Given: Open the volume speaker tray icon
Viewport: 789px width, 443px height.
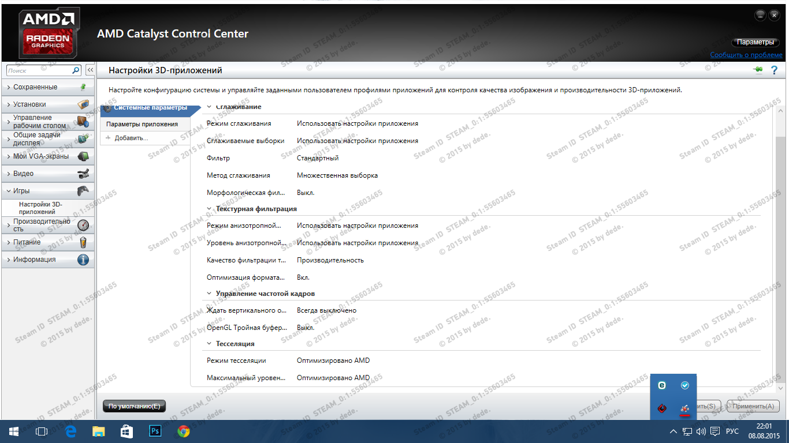Looking at the screenshot, I should 701,431.
